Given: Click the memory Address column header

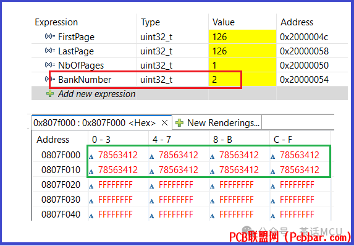Looking at the screenshot, I should click(x=53, y=140).
